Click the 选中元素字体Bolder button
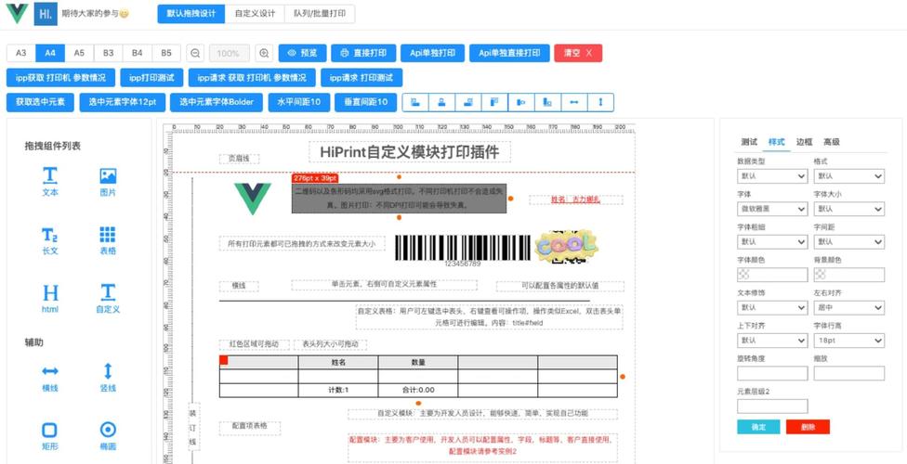 click(x=217, y=102)
